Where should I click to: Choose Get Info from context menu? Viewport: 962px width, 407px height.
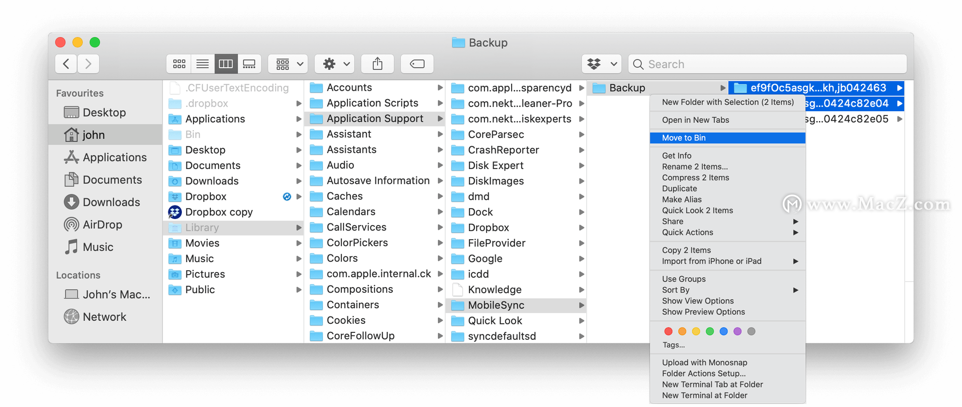coord(728,156)
